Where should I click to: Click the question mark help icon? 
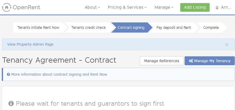[8, 74]
